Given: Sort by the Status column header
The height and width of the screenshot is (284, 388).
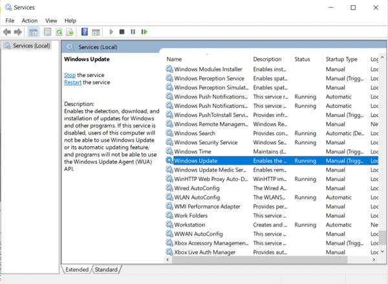Looking at the screenshot, I should click(307, 59).
